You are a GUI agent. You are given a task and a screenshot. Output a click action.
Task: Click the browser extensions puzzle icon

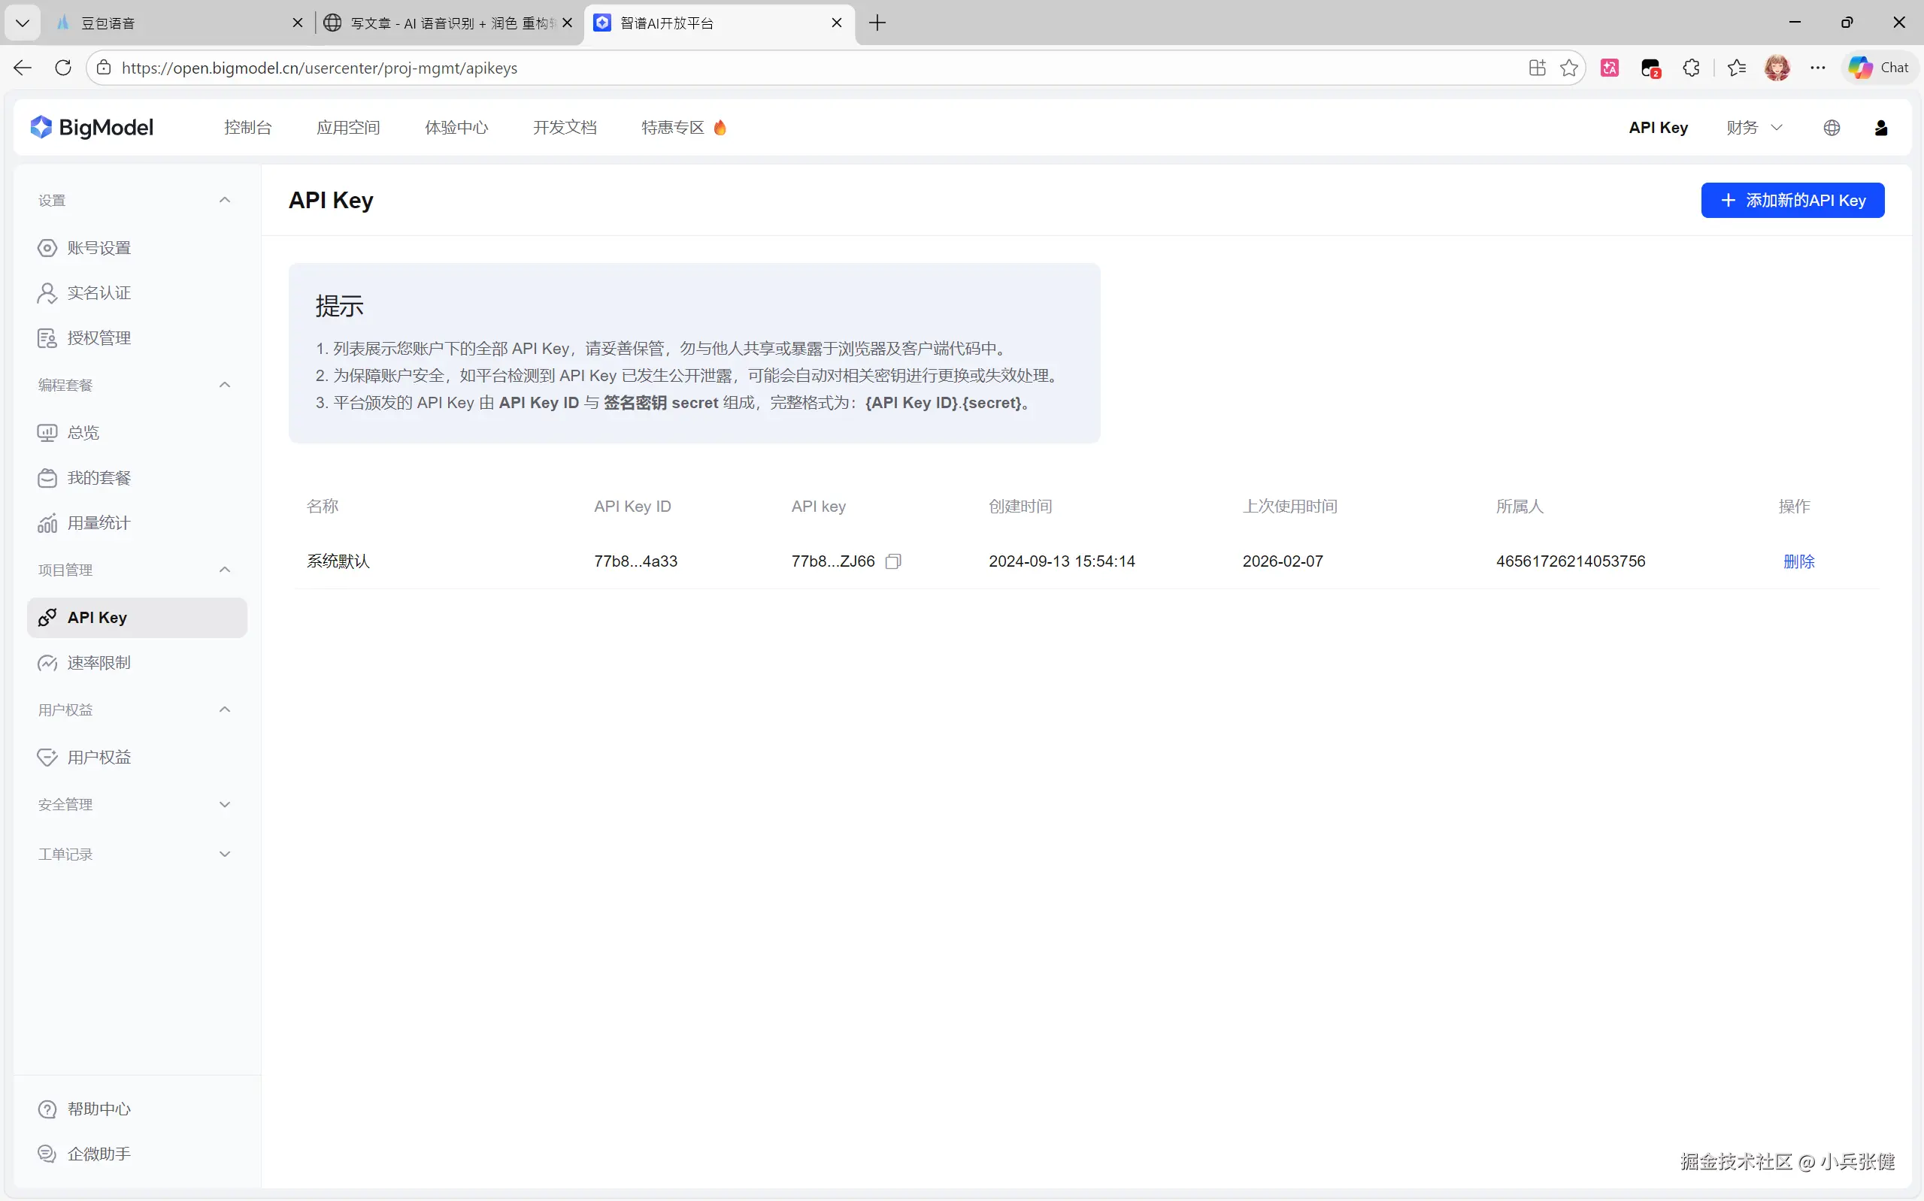point(1691,68)
